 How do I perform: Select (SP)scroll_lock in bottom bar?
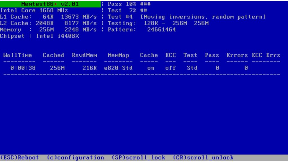(x=138, y=157)
